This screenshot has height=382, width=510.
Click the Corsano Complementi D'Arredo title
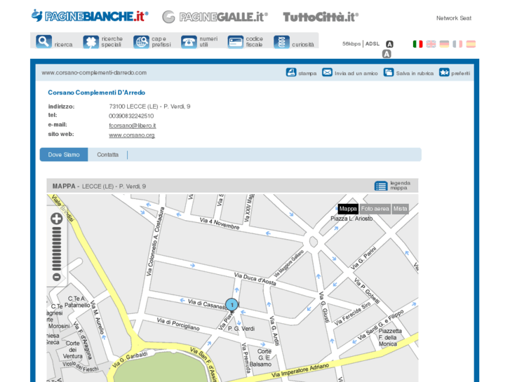(x=97, y=93)
